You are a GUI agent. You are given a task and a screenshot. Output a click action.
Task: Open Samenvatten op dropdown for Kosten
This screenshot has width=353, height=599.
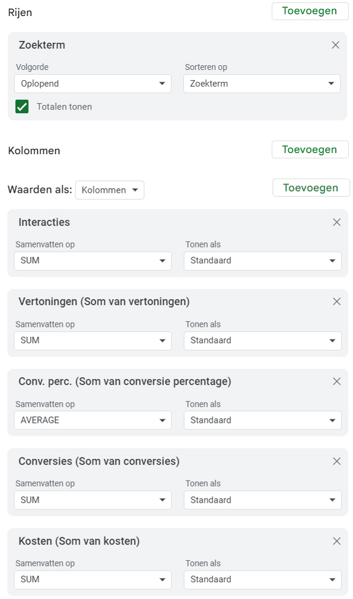coord(93,580)
